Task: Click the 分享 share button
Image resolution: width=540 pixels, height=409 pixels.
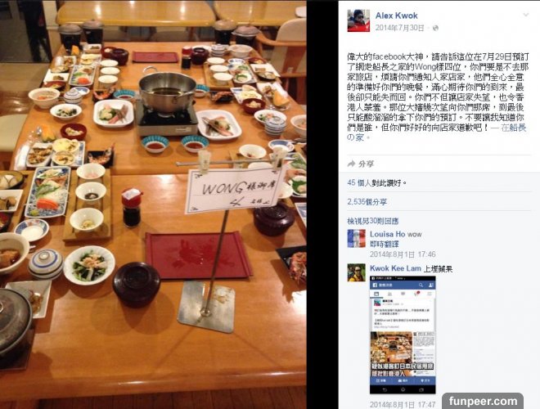Action: pos(366,164)
